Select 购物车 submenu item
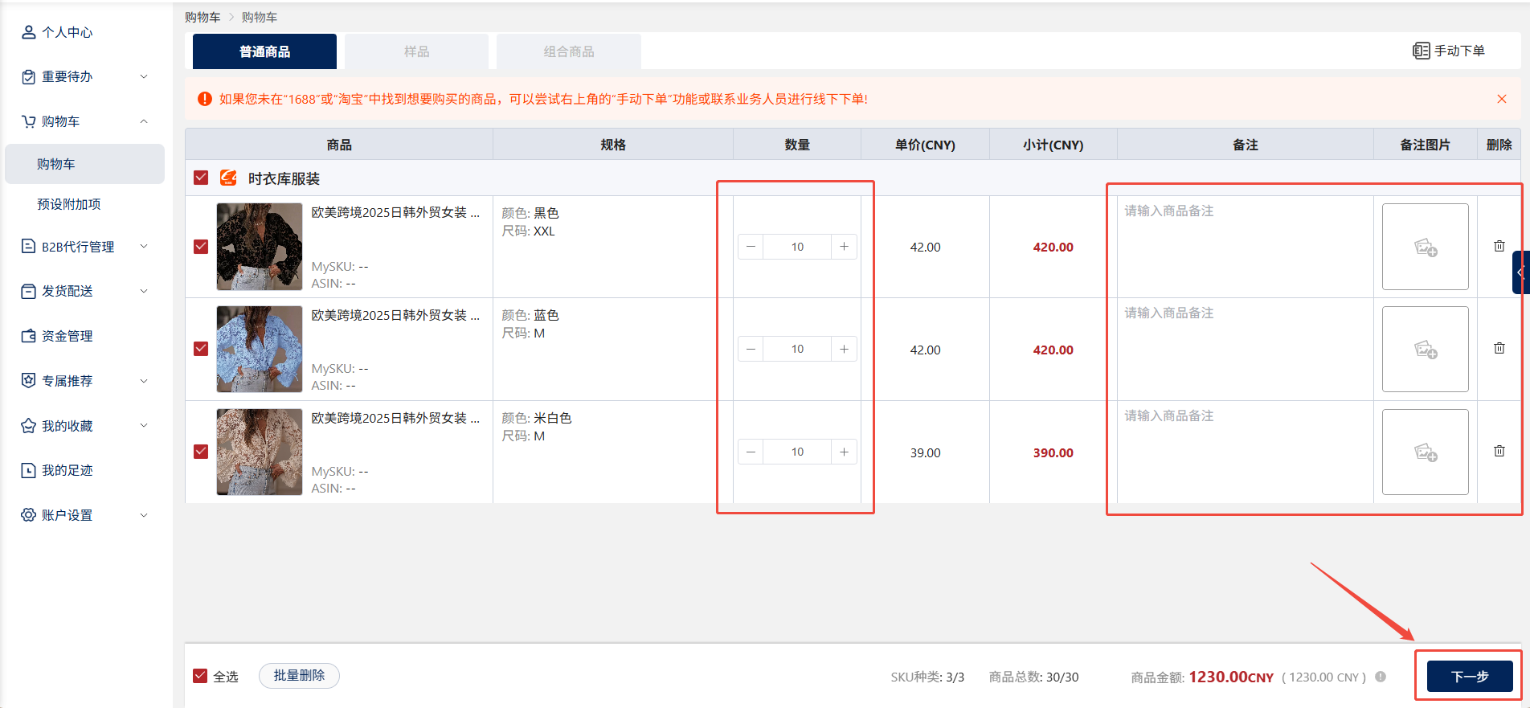This screenshot has width=1530, height=708. tap(84, 164)
